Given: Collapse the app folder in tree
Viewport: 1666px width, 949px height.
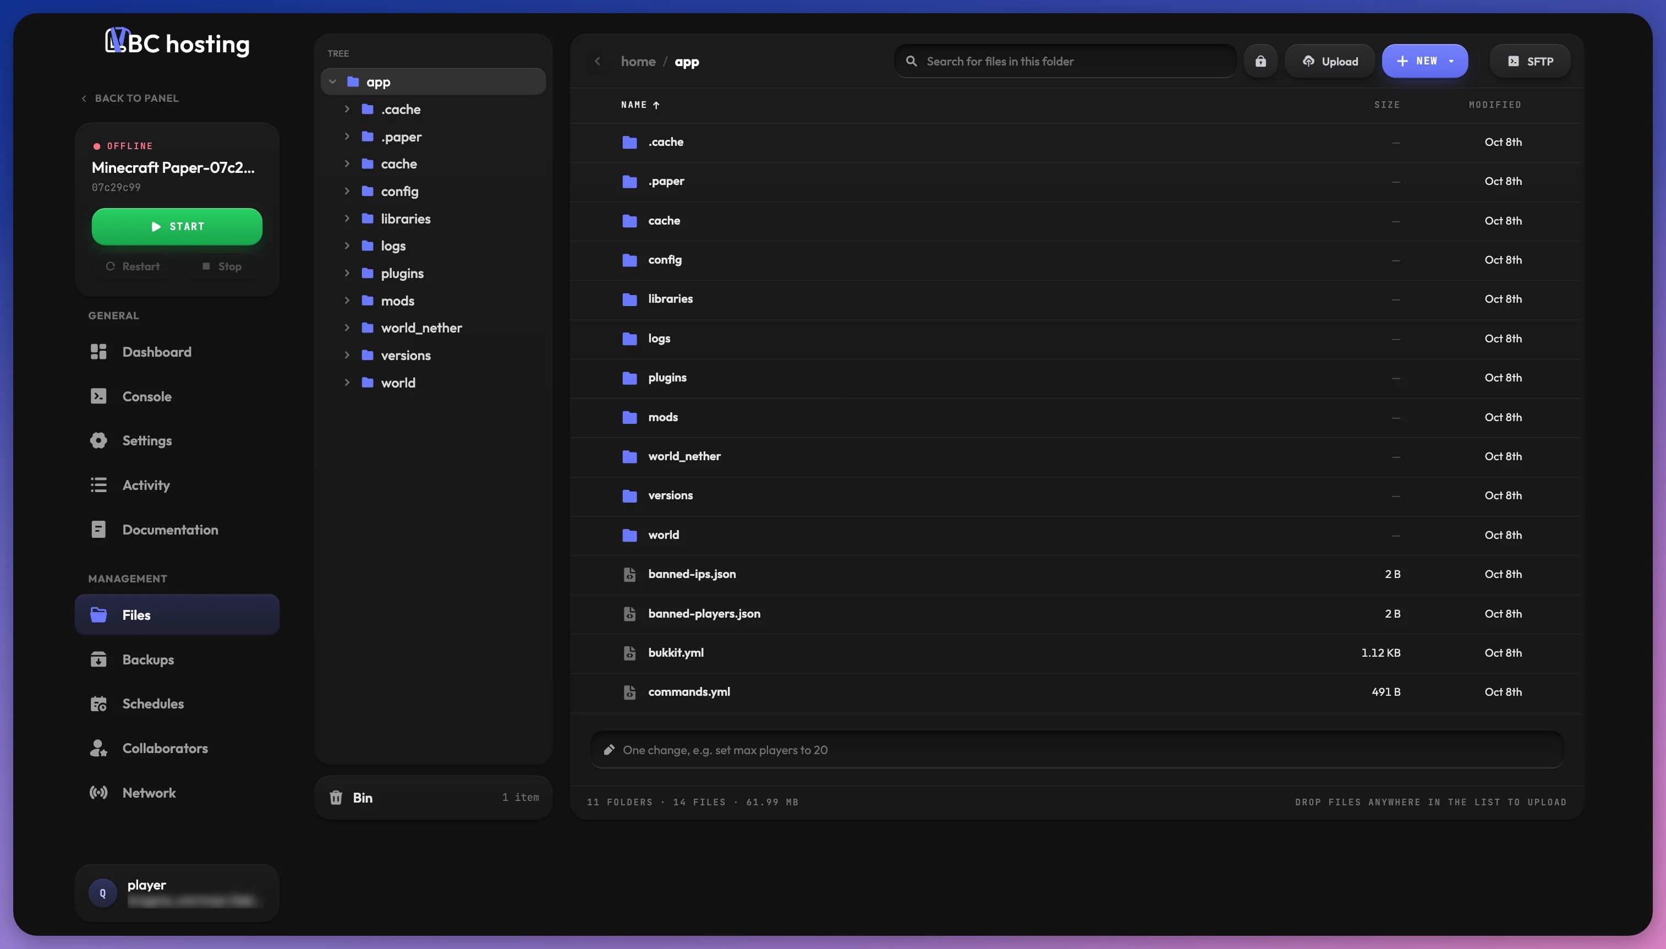Looking at the screenshot, I should point(332,82).
